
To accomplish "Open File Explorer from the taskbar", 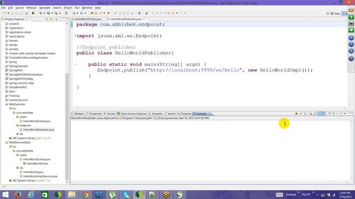I will click(x=72, y=195).
